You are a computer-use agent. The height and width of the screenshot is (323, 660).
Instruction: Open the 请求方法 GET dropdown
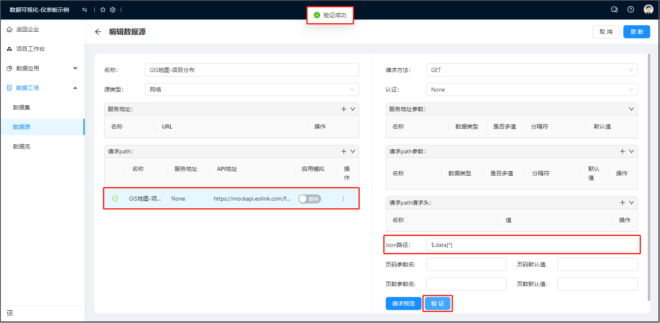point(531,70)
